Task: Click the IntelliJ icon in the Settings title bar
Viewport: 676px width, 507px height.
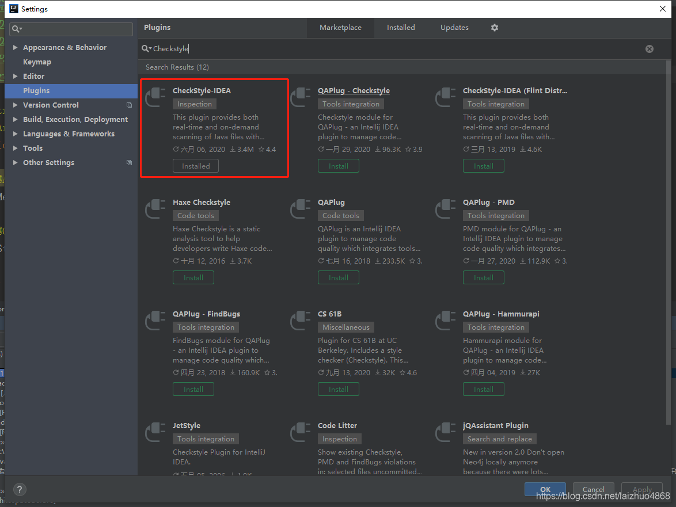Action: [x=14, y=9]
